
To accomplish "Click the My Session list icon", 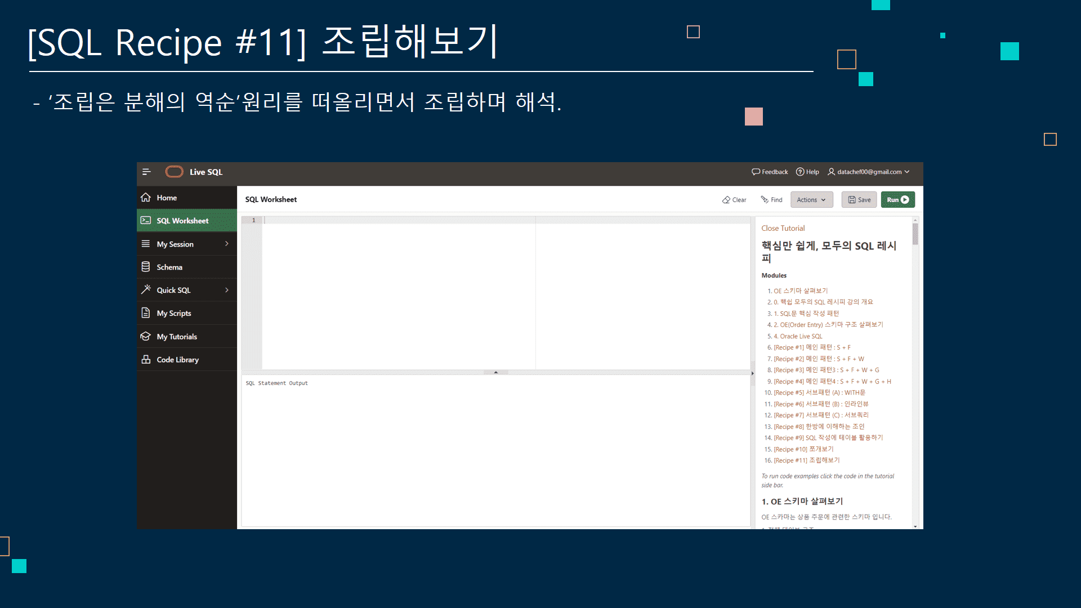I will 146,244.
